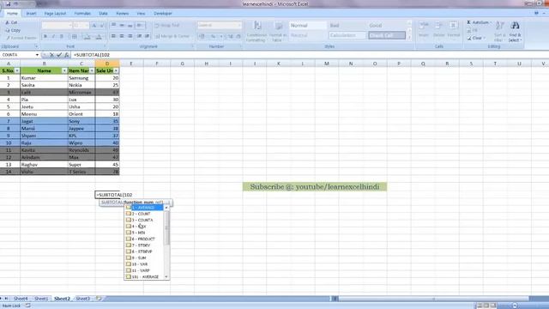Switch to the Review ribbon tab
This screenshot has height=309, width=549.
[x=122, y=14]
